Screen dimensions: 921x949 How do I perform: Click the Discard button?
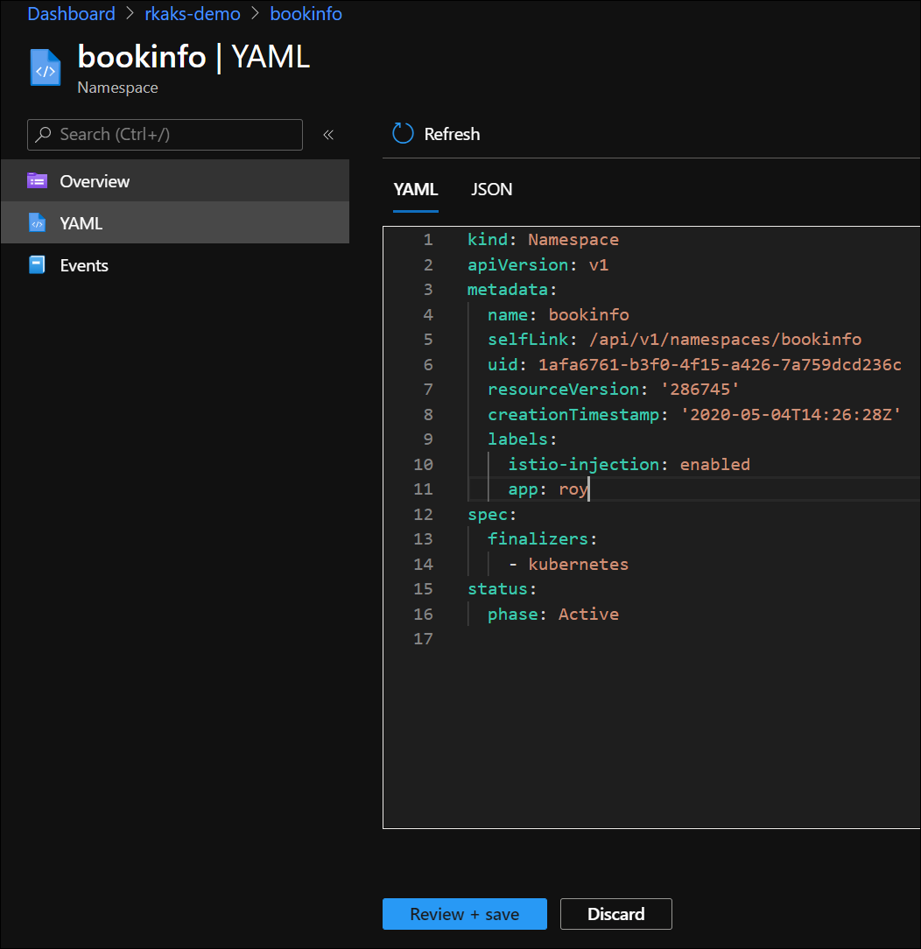tap(615, 914)
